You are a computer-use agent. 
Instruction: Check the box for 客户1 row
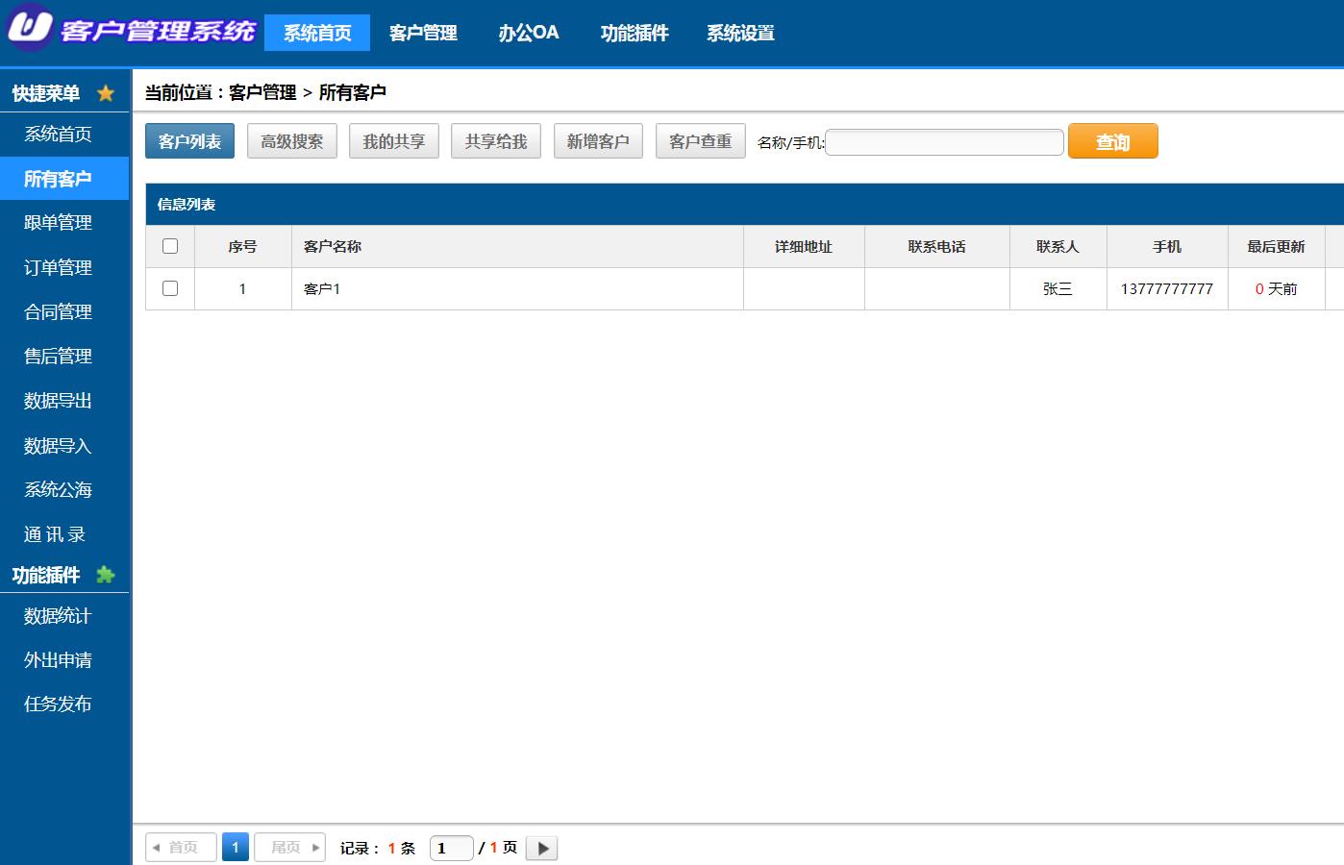pyautogui.click(x=170, y=288)
